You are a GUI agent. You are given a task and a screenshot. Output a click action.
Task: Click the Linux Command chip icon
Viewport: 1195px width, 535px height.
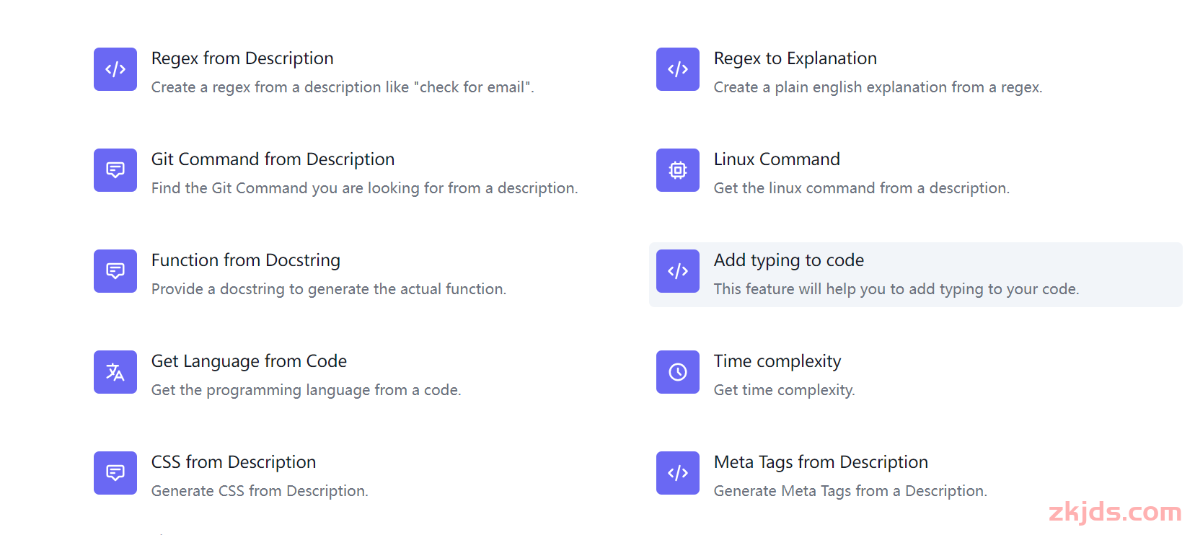coord(678,170)
